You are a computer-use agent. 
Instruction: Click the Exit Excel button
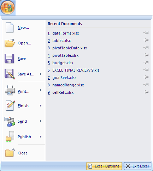137,166
